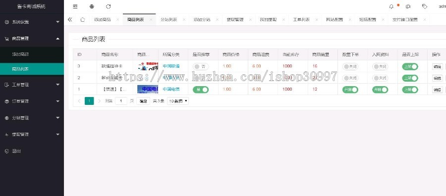Click the product name 联通超神卡
Screen dimensions: 446x196
[112, 66]
